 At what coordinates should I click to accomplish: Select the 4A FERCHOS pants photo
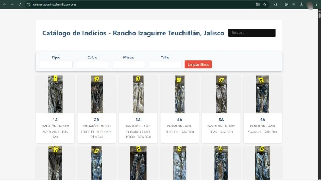(180, 94)
